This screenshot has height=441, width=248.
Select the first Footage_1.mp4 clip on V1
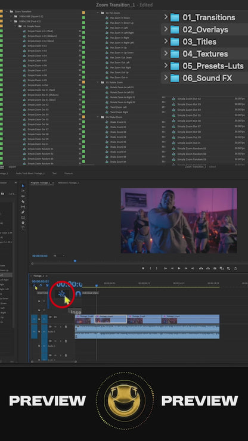tap(85, 319)
